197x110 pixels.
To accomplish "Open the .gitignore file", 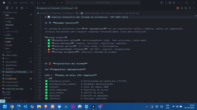I will (x=9, y=69).
